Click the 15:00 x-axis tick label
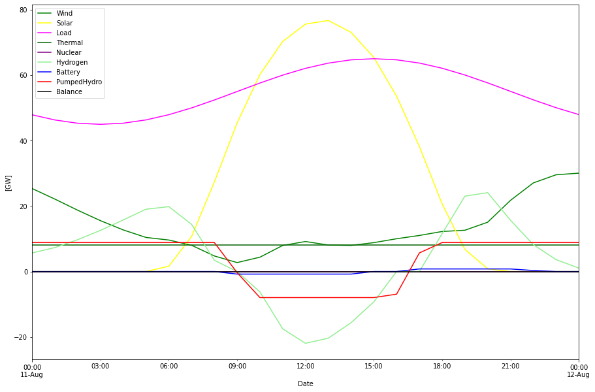 coord(374,367)
